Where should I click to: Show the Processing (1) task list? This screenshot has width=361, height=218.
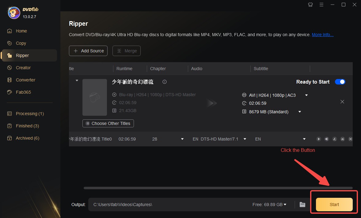click(29, 114)
